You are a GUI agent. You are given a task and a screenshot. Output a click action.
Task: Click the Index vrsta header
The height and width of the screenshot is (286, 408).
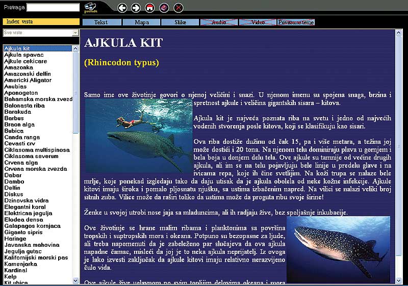coord(41,21)
